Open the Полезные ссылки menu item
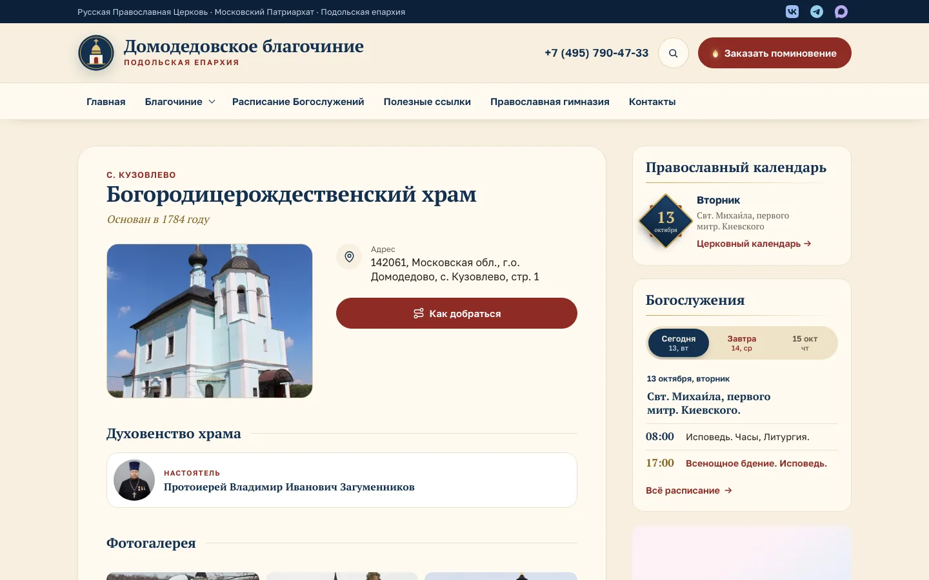The height and width of the screenshot is (580, 929). pos(427,102)
